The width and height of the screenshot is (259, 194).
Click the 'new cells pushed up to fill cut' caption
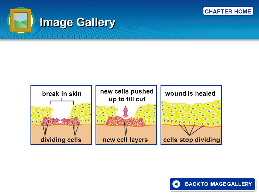(127, 95)
